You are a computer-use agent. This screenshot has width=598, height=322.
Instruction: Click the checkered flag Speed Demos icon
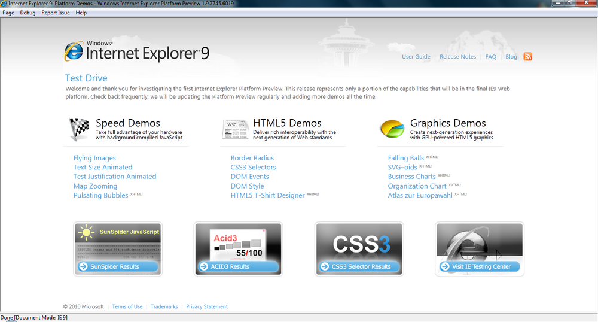(79, 129)
